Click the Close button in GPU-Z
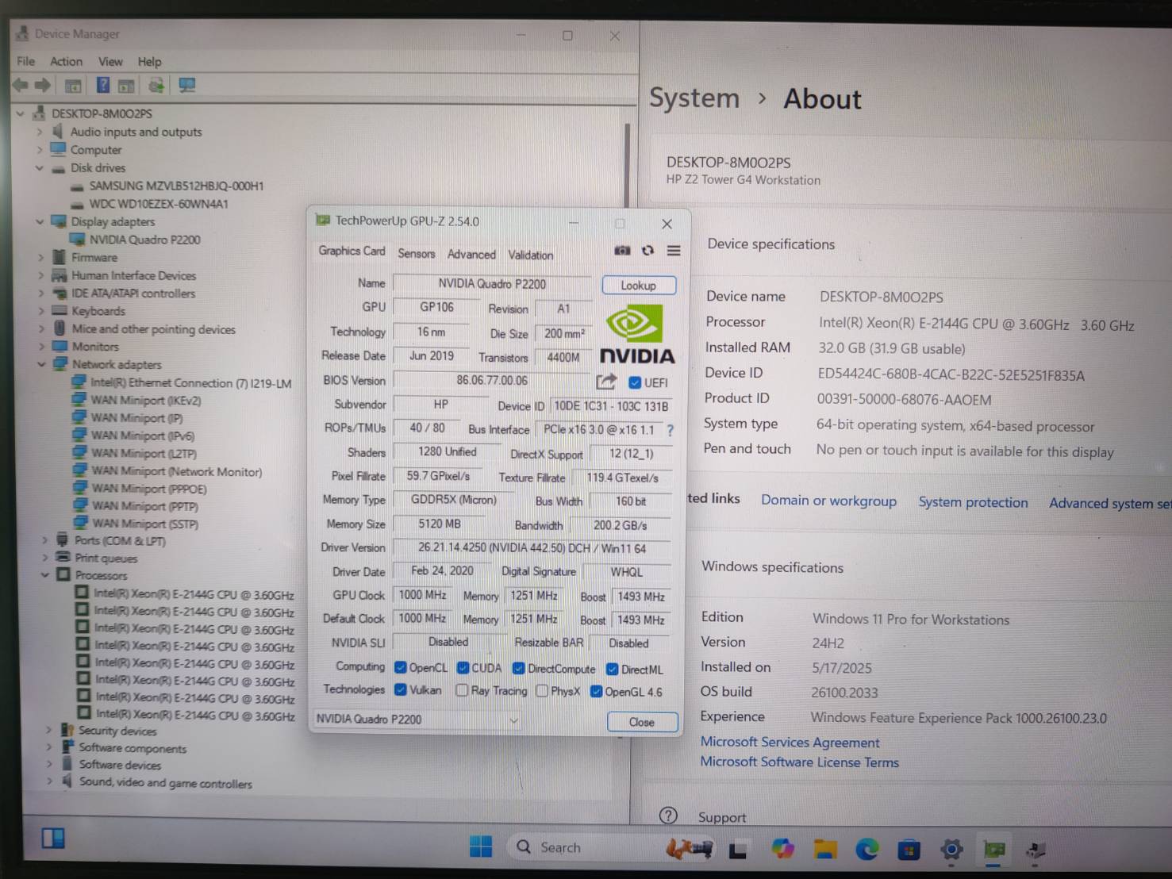 pos(642,722)
